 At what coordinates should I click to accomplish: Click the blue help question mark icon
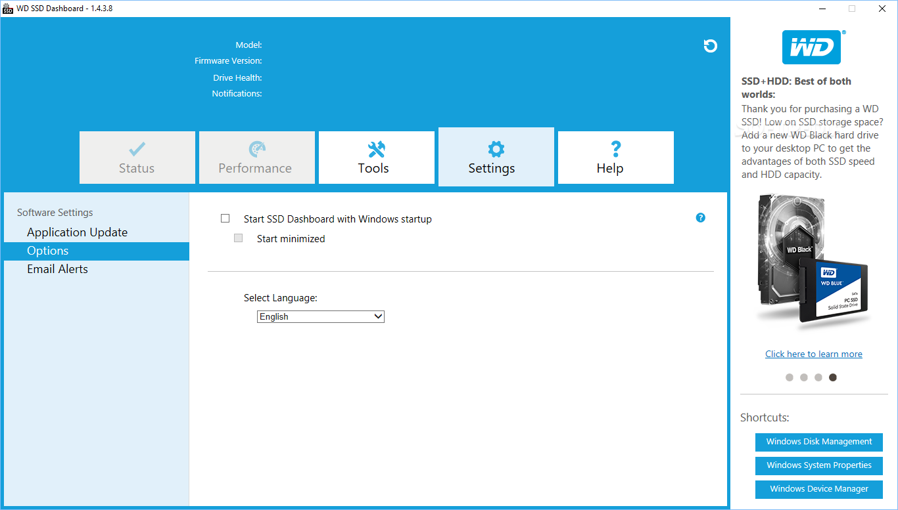[700, 218]
